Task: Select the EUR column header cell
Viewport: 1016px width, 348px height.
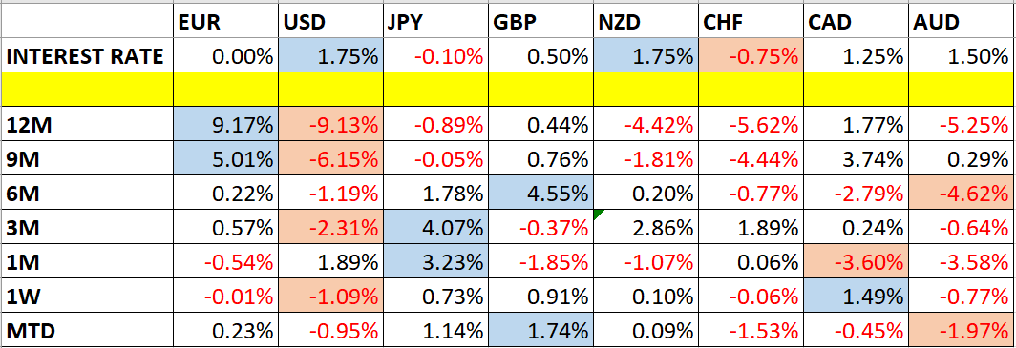Action: click(226, 23)
